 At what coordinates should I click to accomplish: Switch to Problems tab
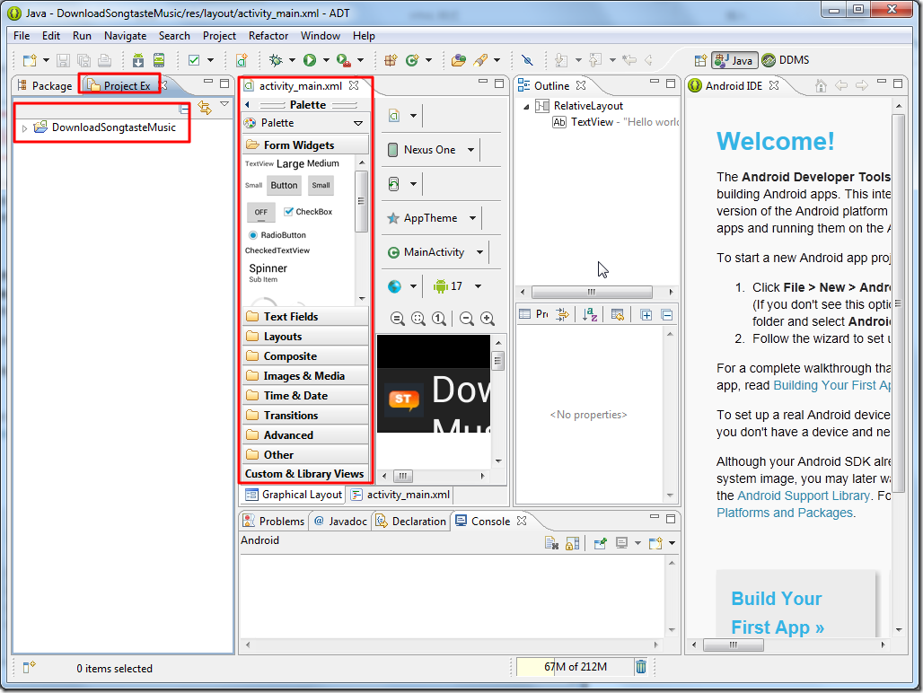[274, 522]
